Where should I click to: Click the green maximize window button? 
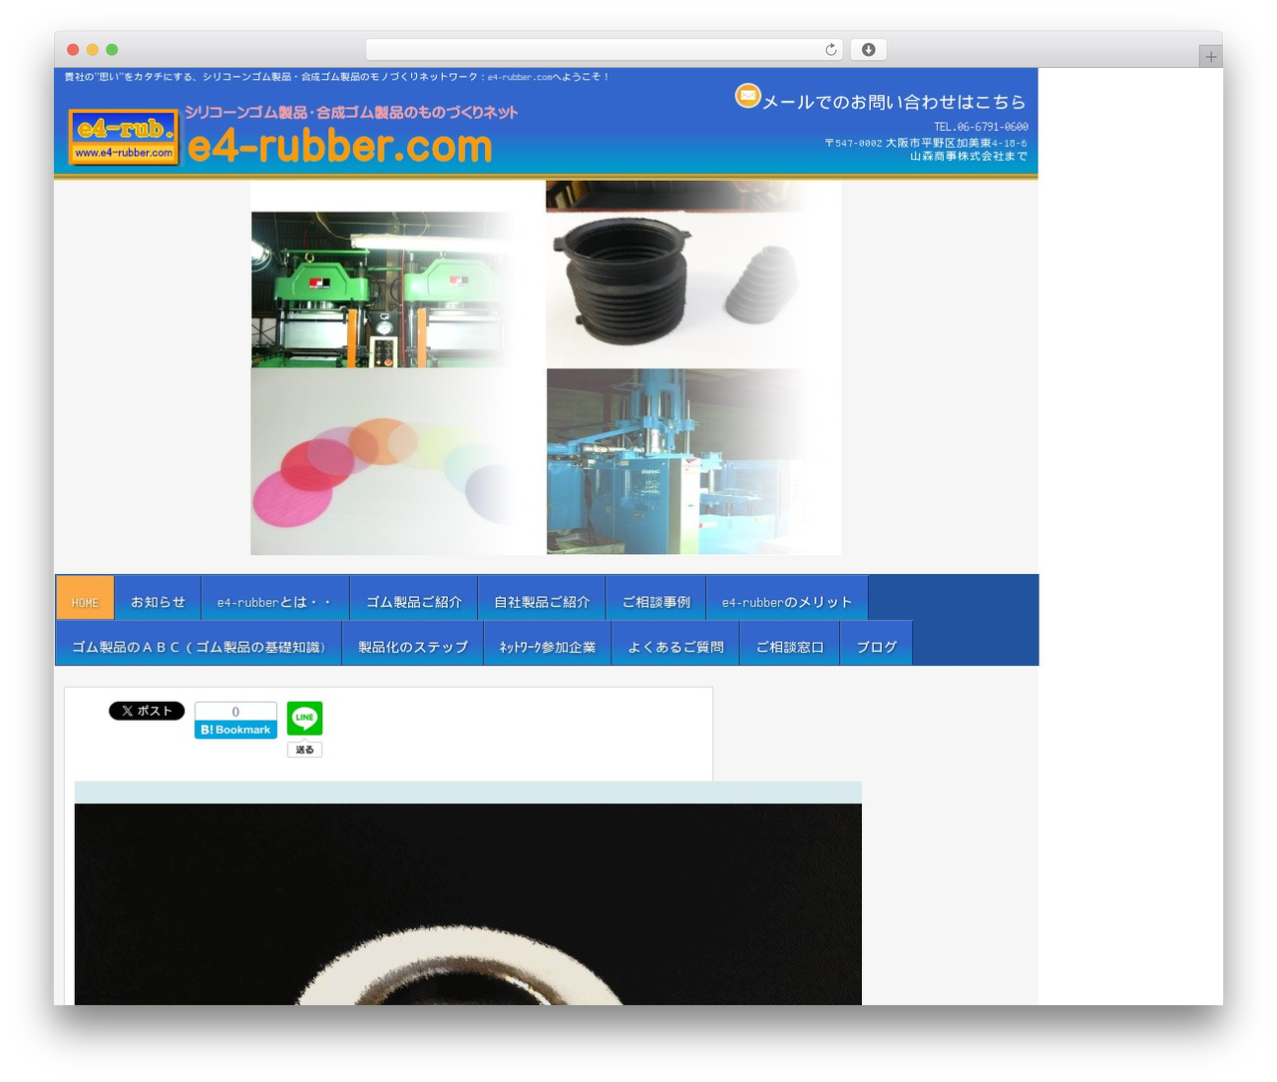(112, 50)
